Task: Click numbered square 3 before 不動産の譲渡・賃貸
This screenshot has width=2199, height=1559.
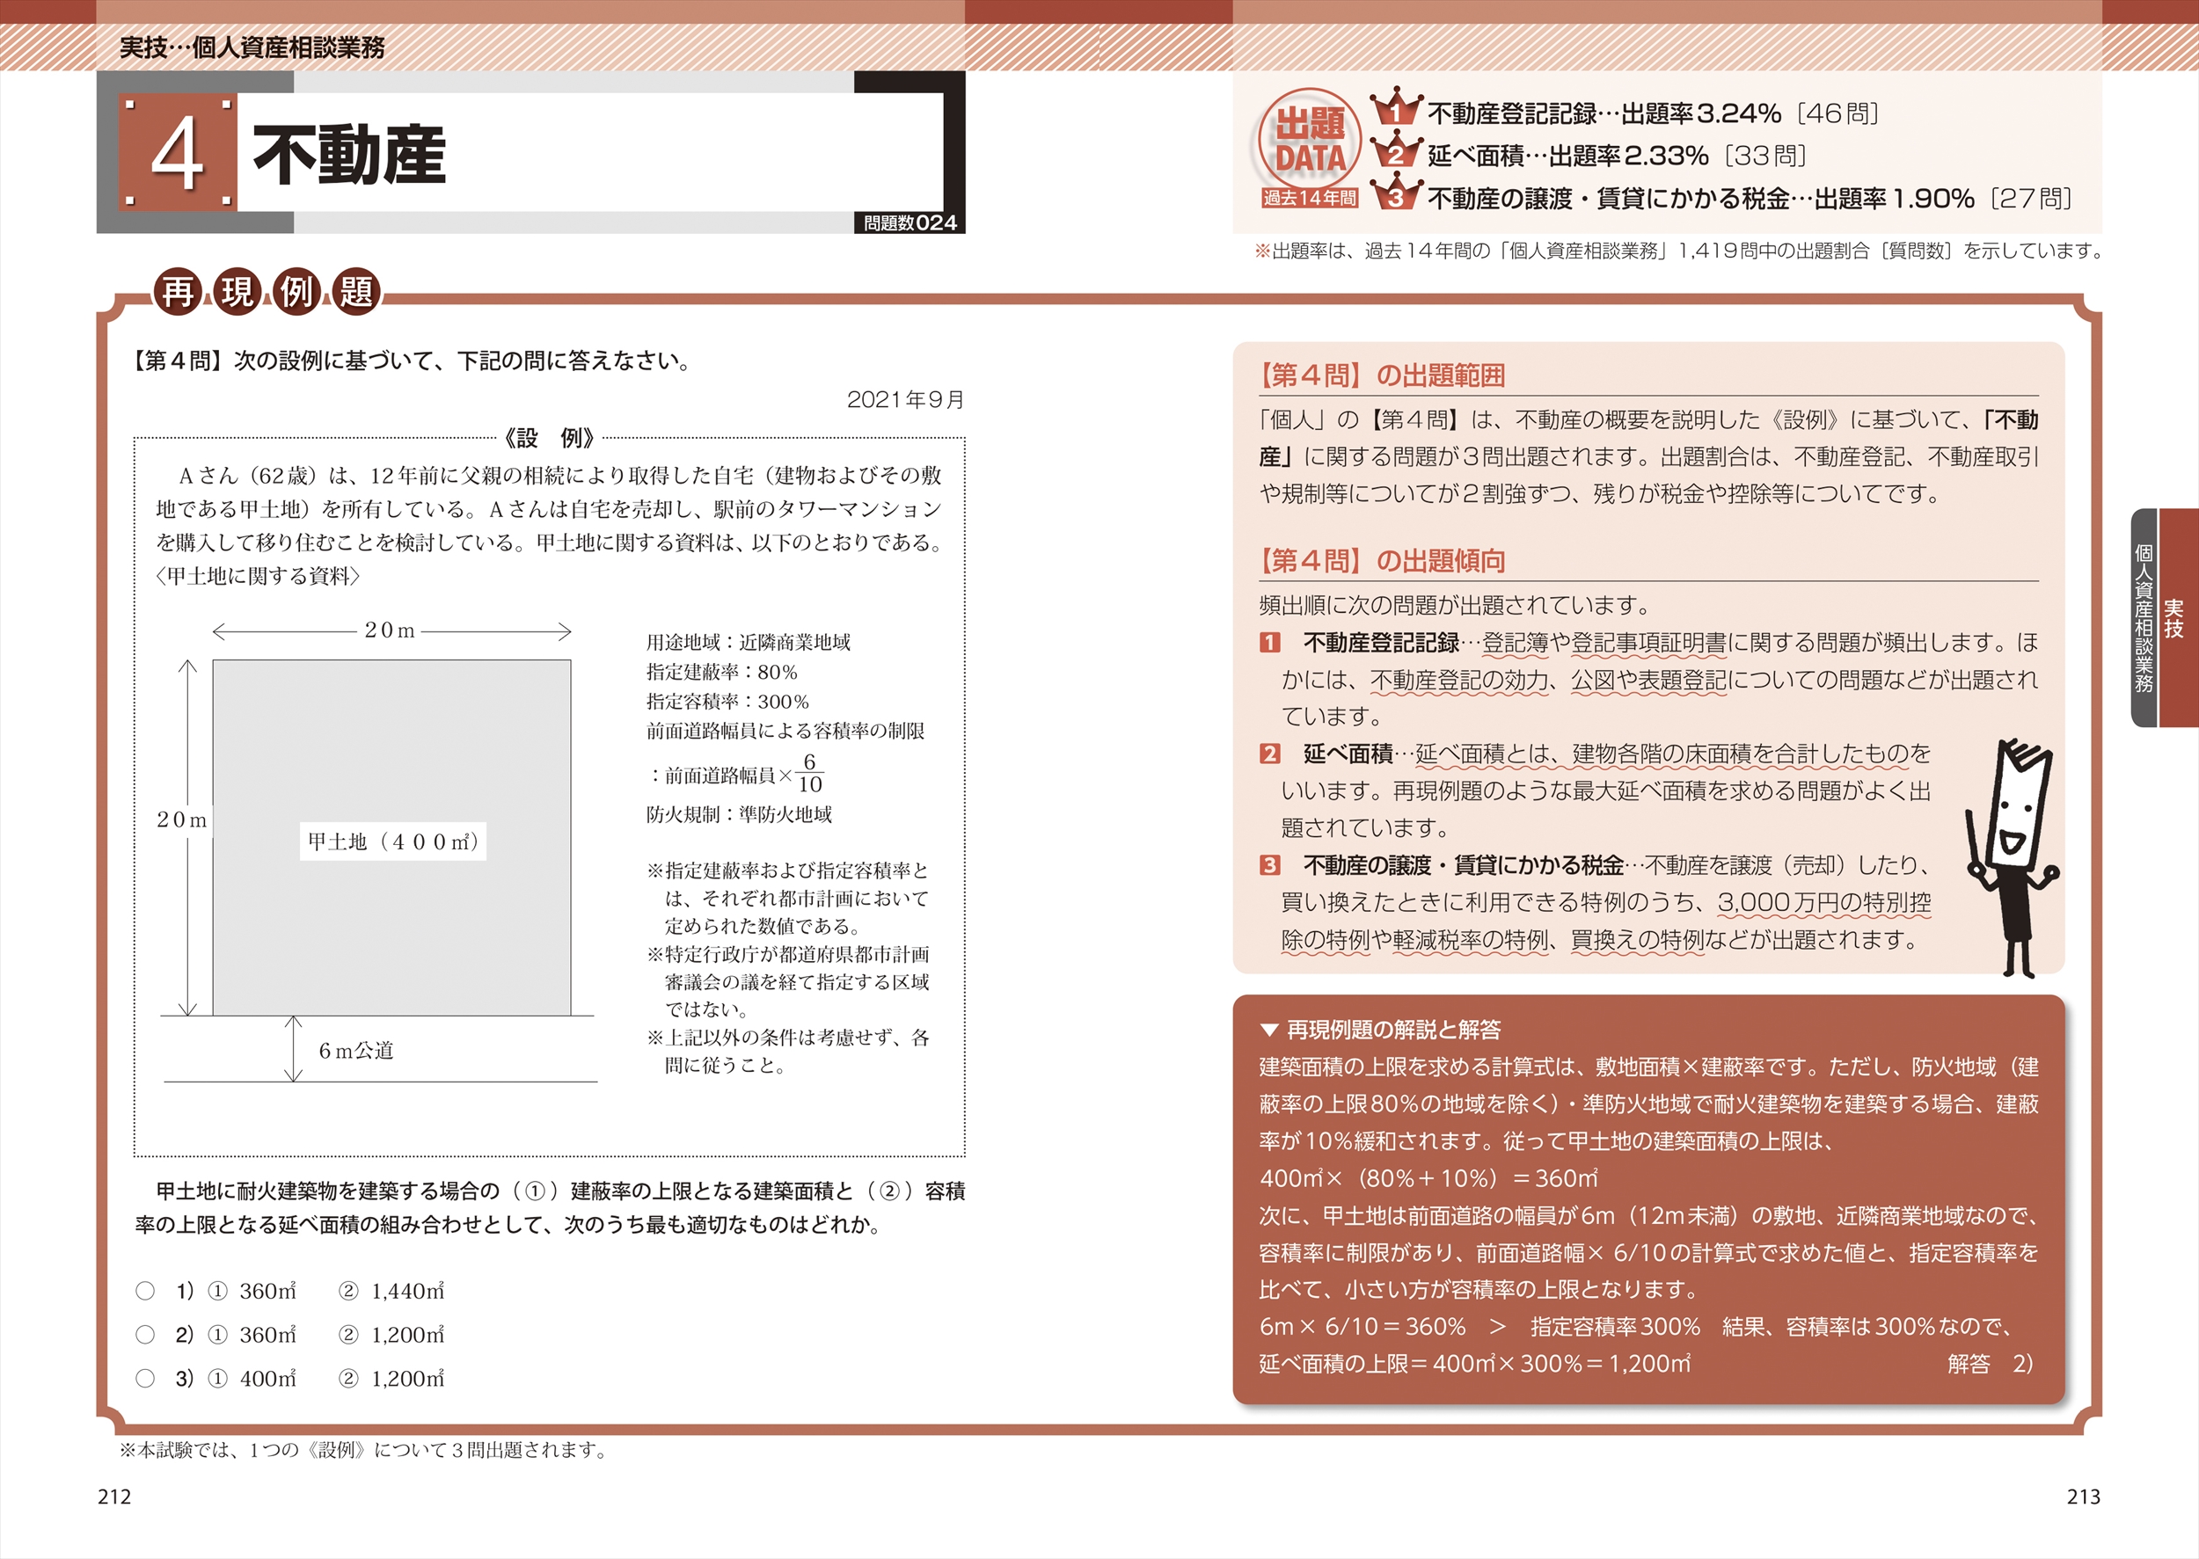Action: point(1269,865)
